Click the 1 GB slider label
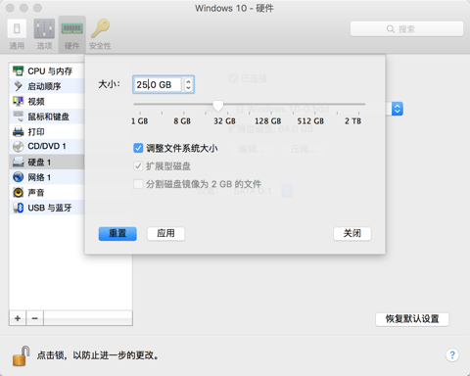The image size is (470, 376). coord(140,121)
